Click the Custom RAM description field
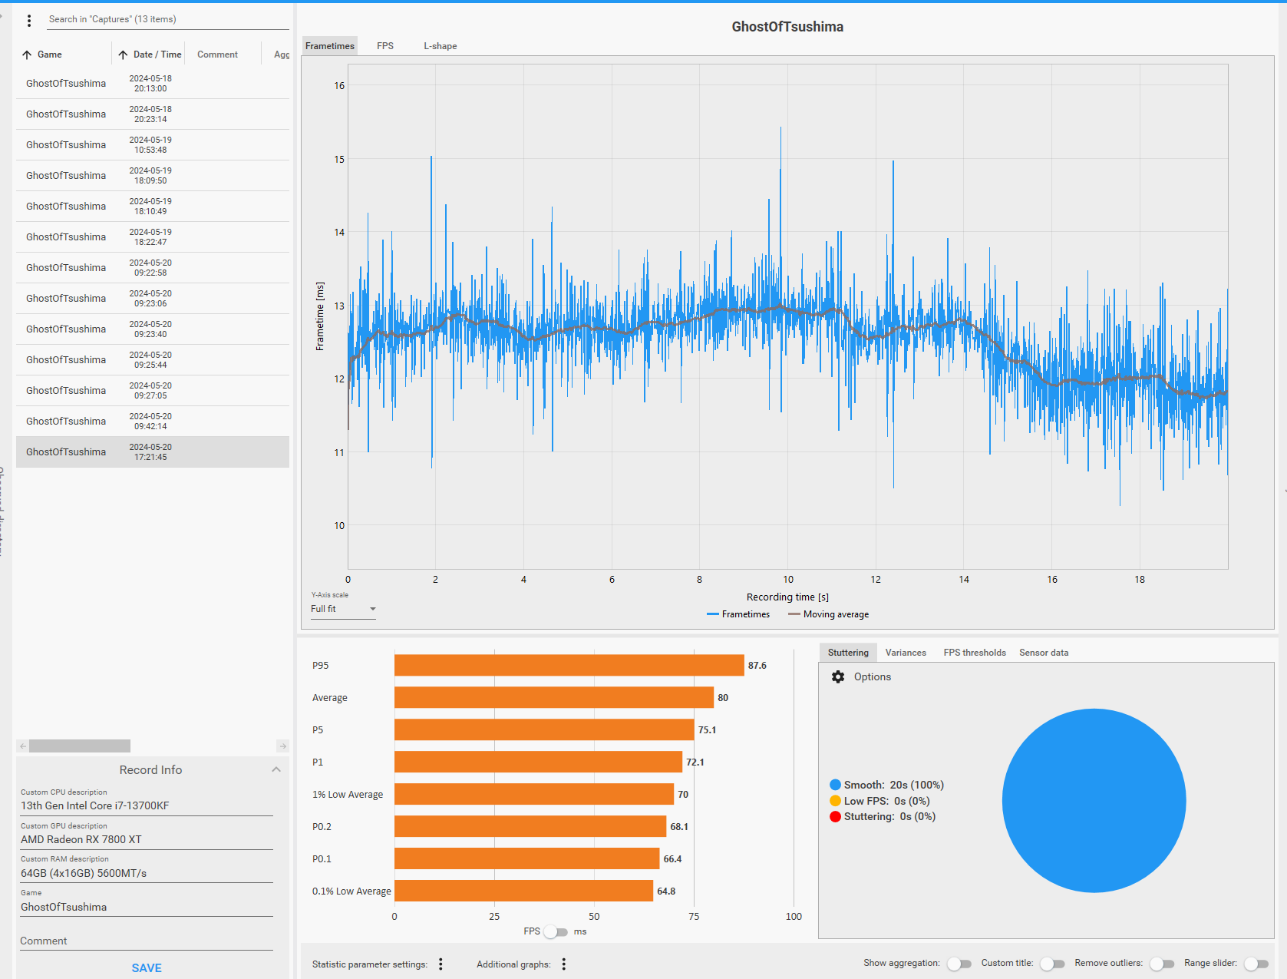This screenshot has height=979, width=1287. coord(147,873)
